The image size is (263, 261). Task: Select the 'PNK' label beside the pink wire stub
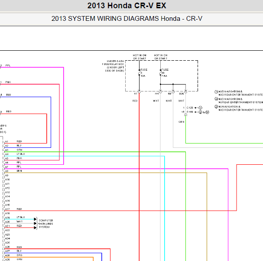[8, 82]
